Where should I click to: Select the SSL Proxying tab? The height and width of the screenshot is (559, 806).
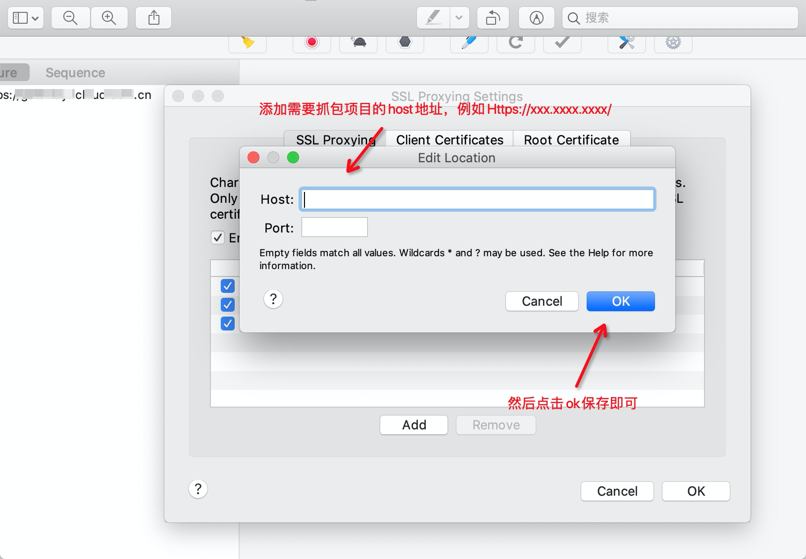(x=336, y=140)
